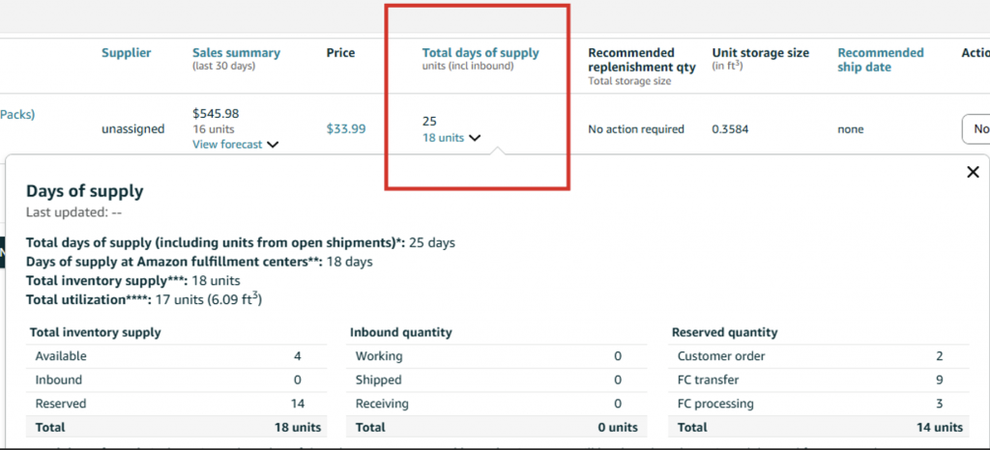
Task: Click the Total days of supply header
Action: tap(480, 53)
